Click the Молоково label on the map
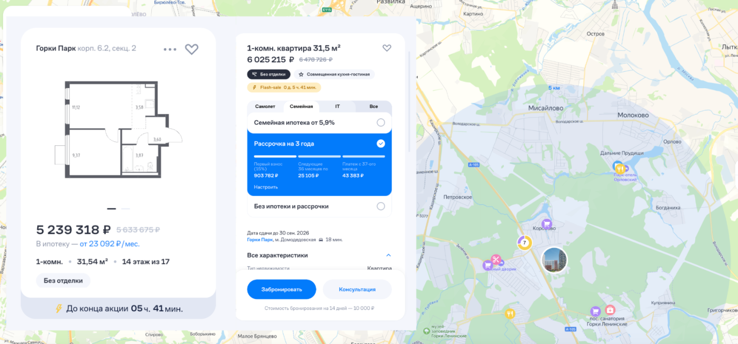The width and height of the screenshot is (738, 344). coord(633,116)
